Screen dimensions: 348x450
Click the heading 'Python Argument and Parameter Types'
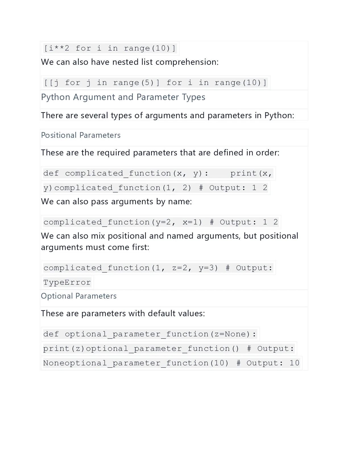(x=123, y=97)
